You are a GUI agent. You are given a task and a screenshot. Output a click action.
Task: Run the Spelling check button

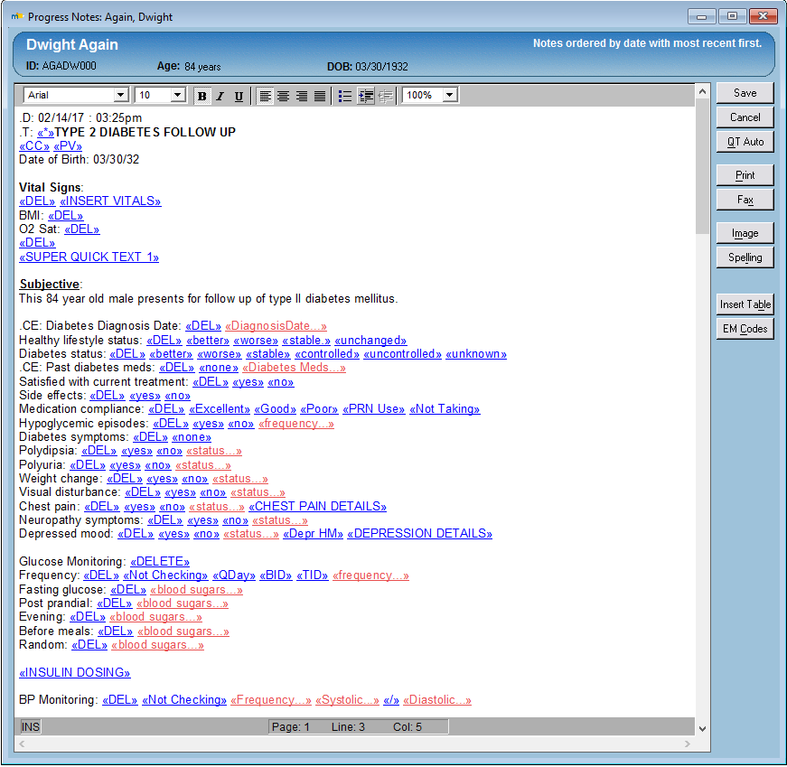[x=745, y=257]
